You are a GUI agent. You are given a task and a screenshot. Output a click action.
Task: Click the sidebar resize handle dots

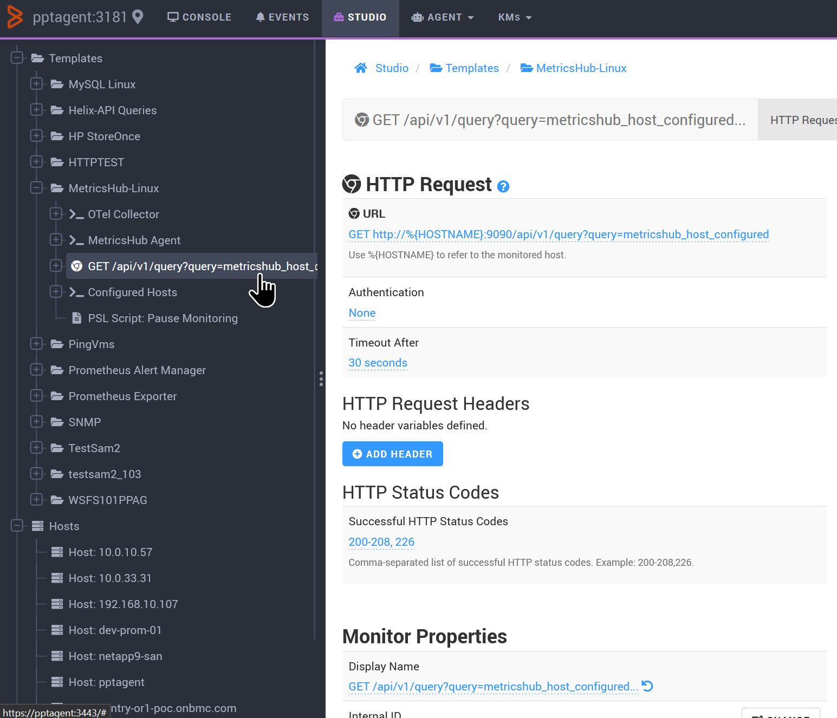[x=321, y=379]
